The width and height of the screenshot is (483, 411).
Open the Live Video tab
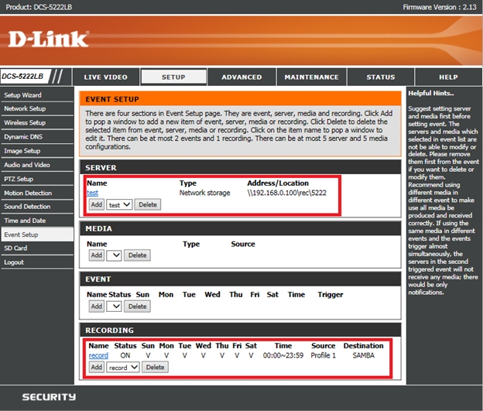pos(105,77)
